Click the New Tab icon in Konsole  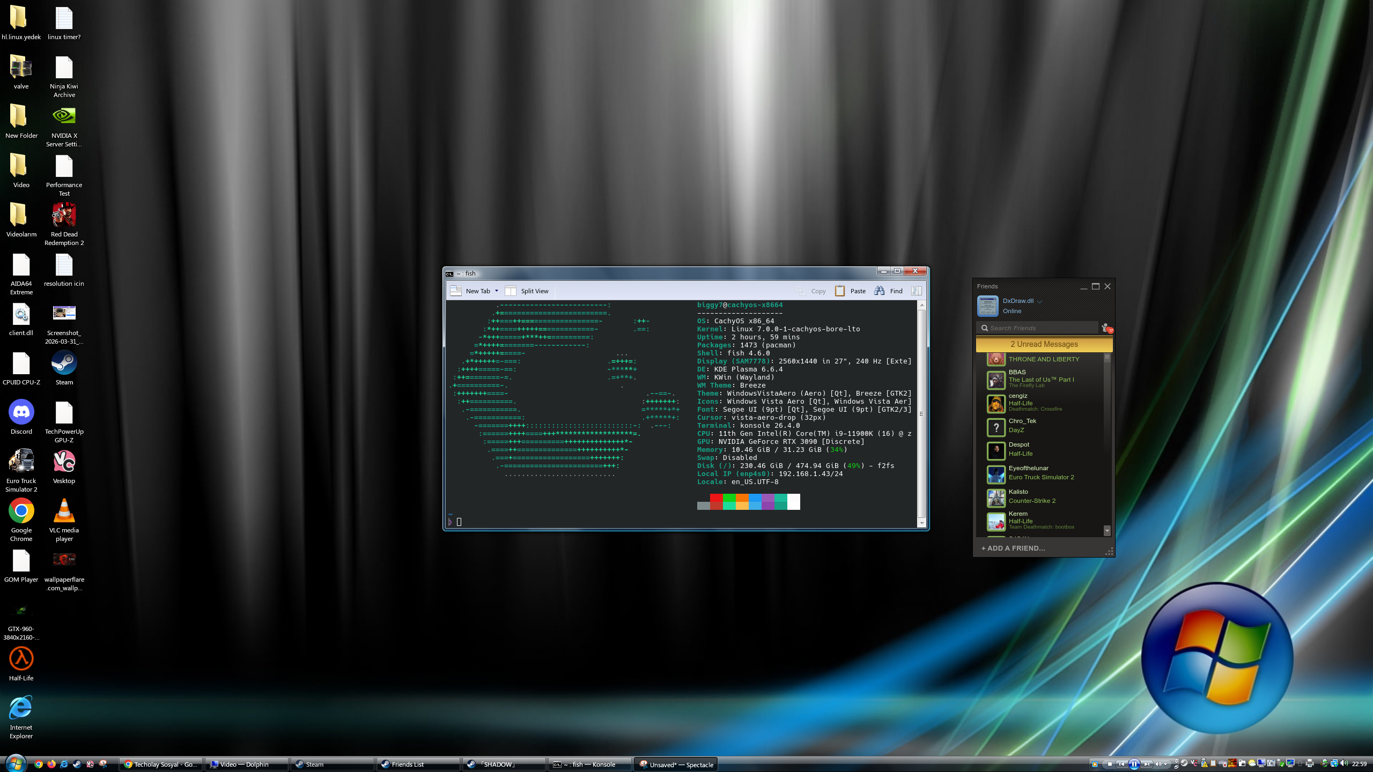click(x=456, y=291)
